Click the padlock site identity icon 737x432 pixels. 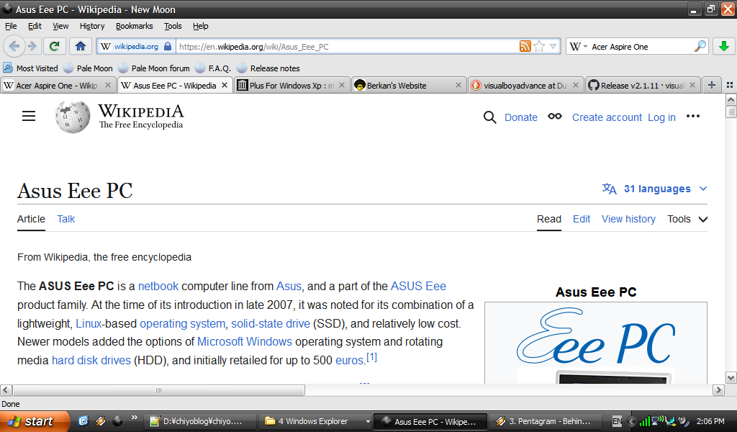tap(168, 46)
